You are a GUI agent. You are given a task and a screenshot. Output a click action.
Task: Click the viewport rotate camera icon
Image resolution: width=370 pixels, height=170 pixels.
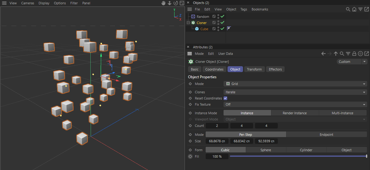tap(176, 3)
